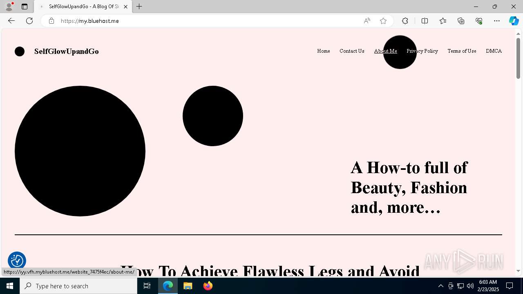Open the clock and date flyout
Screen dimensions: 523x294
click(488, 286)
